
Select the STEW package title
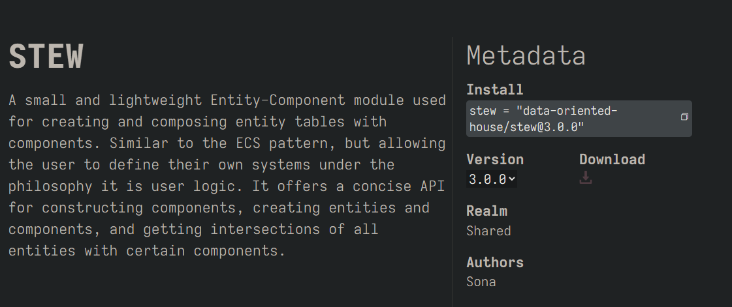pyautogui.click(x=46, y=57)
